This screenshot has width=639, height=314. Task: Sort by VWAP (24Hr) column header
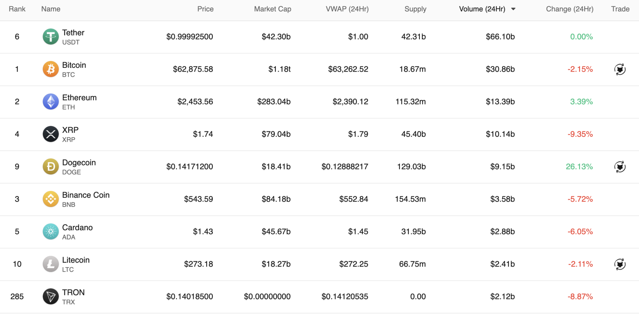[347, 9]
